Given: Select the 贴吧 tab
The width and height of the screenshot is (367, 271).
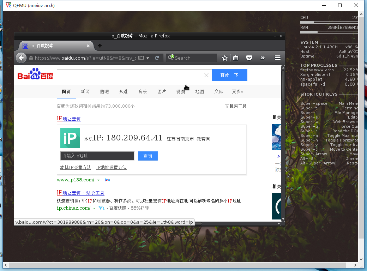Looking at the screenshot, I should pos(104,91).
